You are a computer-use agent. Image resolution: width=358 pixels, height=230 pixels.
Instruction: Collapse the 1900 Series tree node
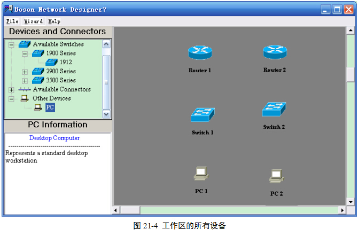pos(25,53)
